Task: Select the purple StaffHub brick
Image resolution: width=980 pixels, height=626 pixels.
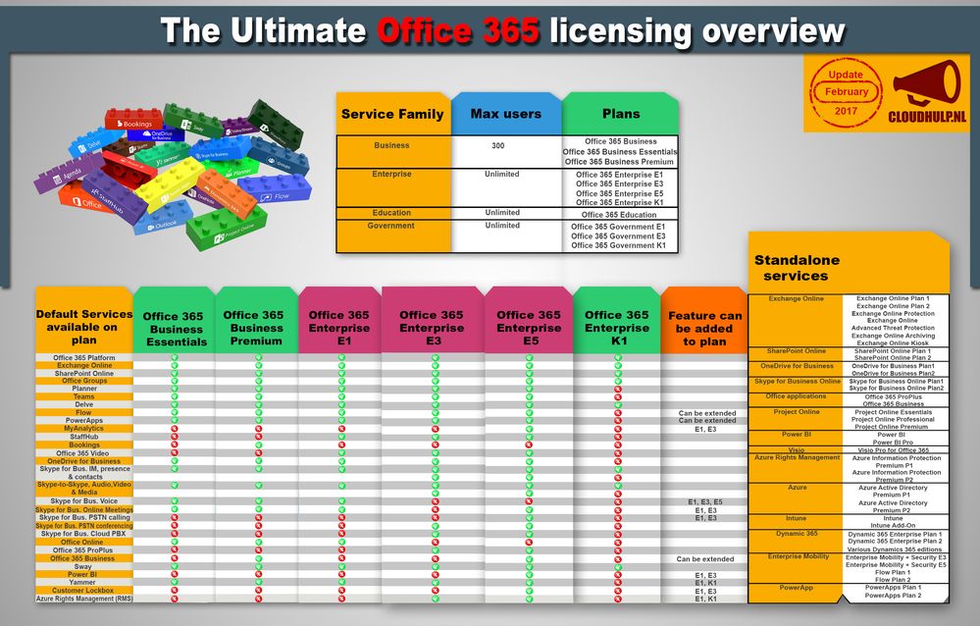Action: (x=115, y=199)
